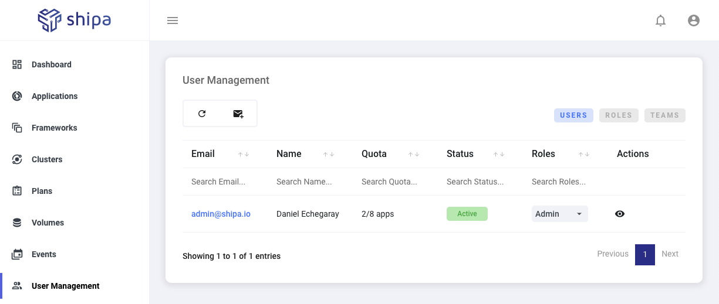The image size is (719, 304).
Task: Go to Clusters page
Action: click(x=47, y=159)
